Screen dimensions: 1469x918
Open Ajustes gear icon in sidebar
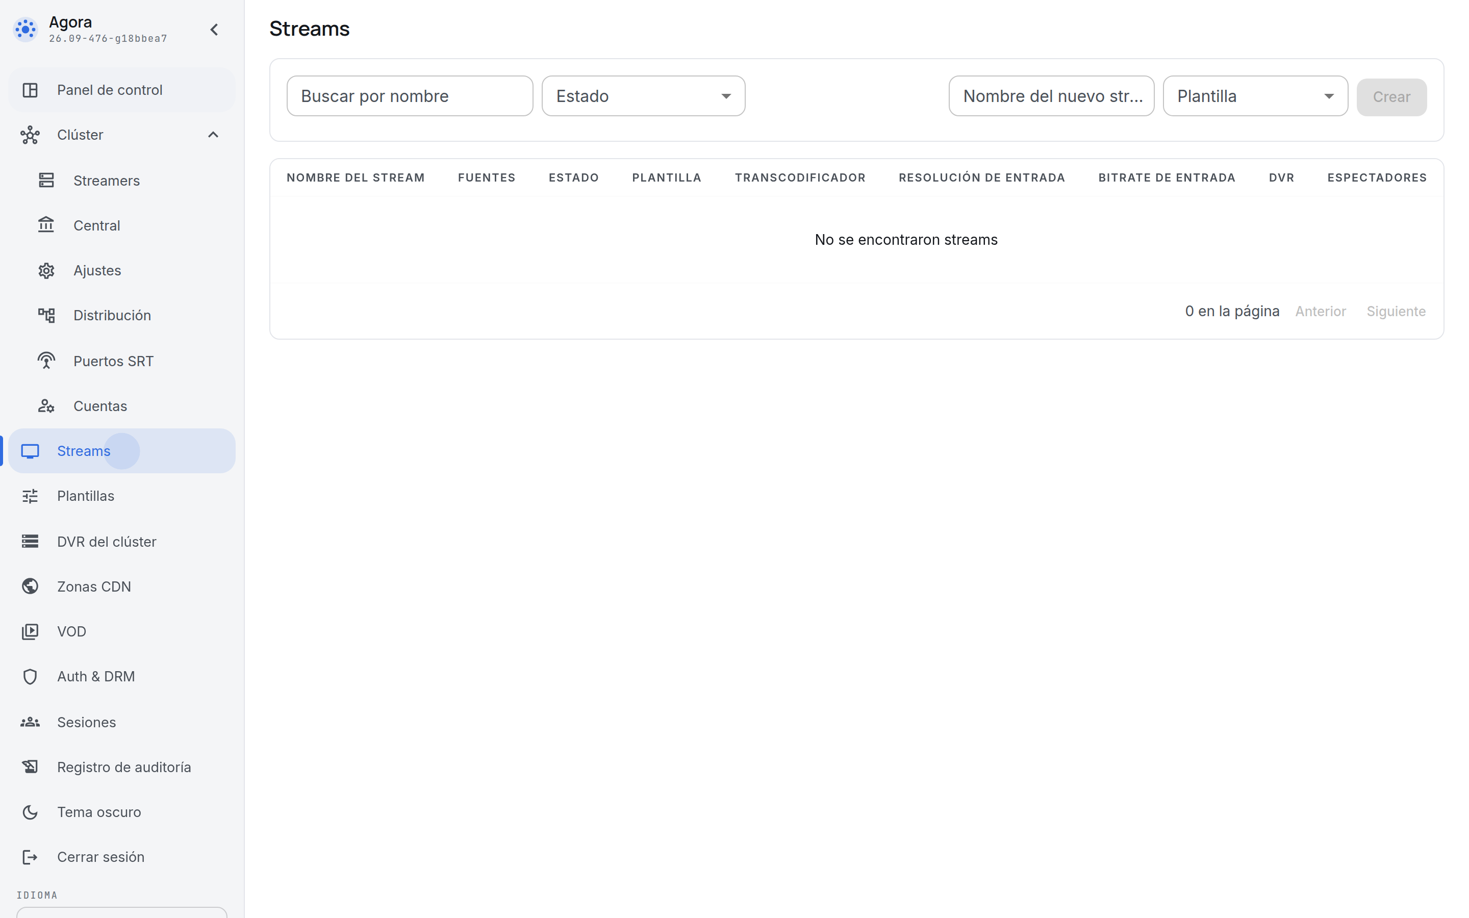(x=46, y=270)
